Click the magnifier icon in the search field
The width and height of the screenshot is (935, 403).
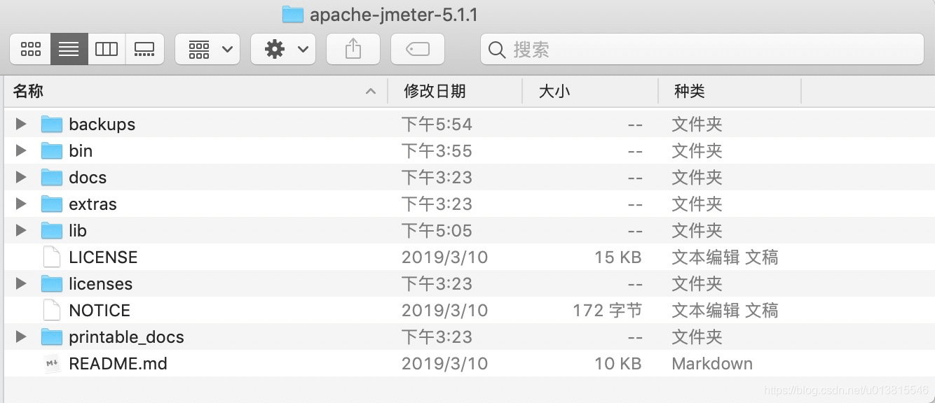[x=496, y=50]
